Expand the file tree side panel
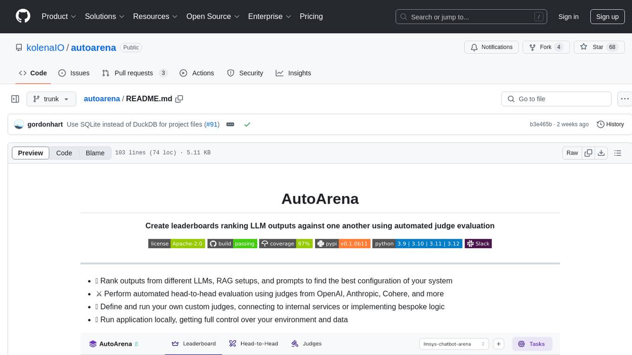The width and height of the screenshot is (632, 355). (15, 99)
